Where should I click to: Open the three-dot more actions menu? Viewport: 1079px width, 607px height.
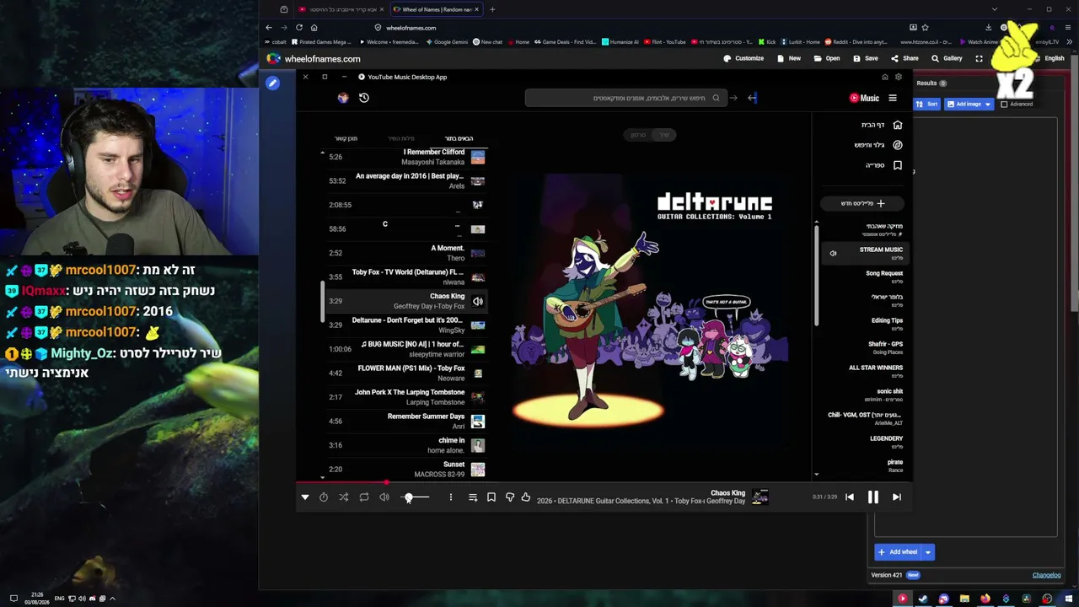point(451,497)
